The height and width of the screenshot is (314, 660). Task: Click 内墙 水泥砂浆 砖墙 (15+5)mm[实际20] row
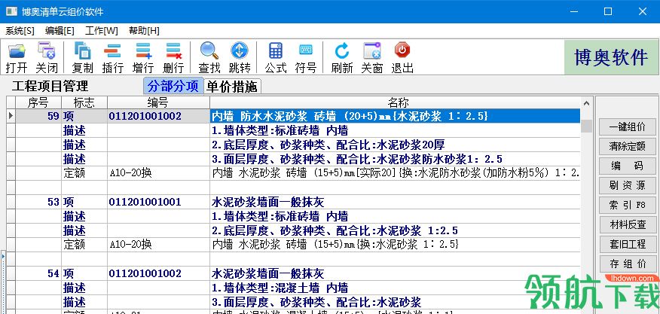[x=396, y=173]
